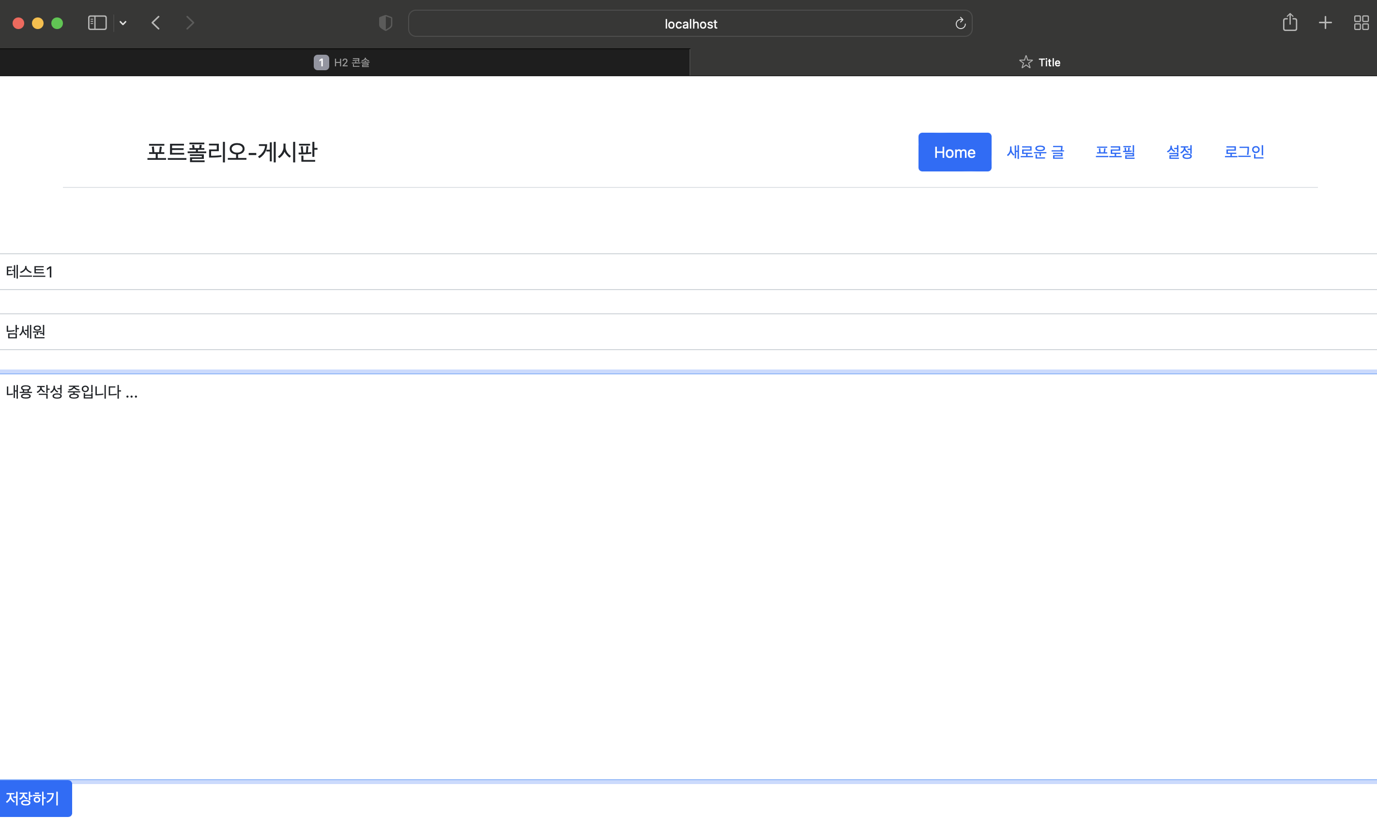Viewport: 1377px width, 832px height.
Task: Open the 새로운 글 link
Action: [1035, 152]
